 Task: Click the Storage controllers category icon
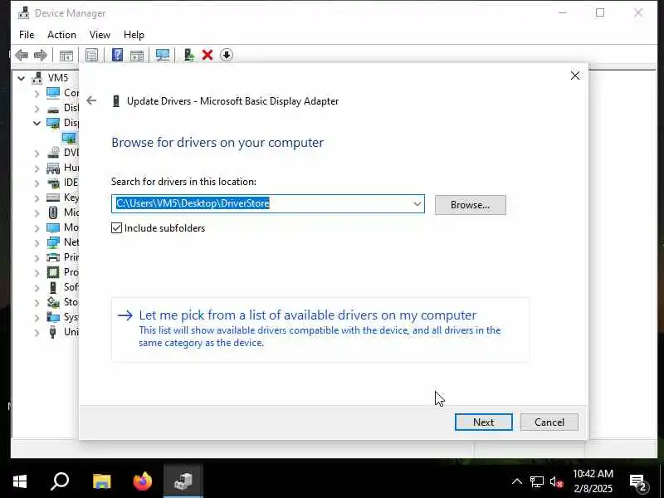(x=53, y=302)
